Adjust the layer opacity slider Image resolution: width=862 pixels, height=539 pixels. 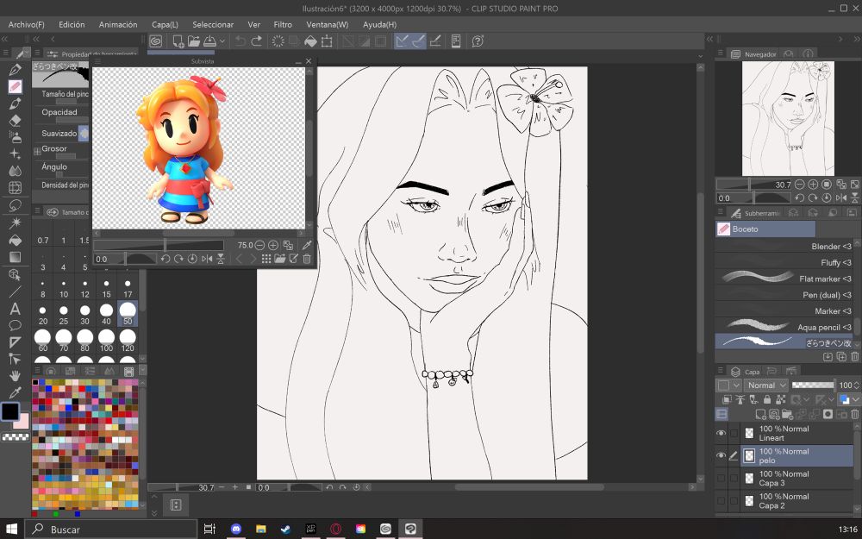813,385
